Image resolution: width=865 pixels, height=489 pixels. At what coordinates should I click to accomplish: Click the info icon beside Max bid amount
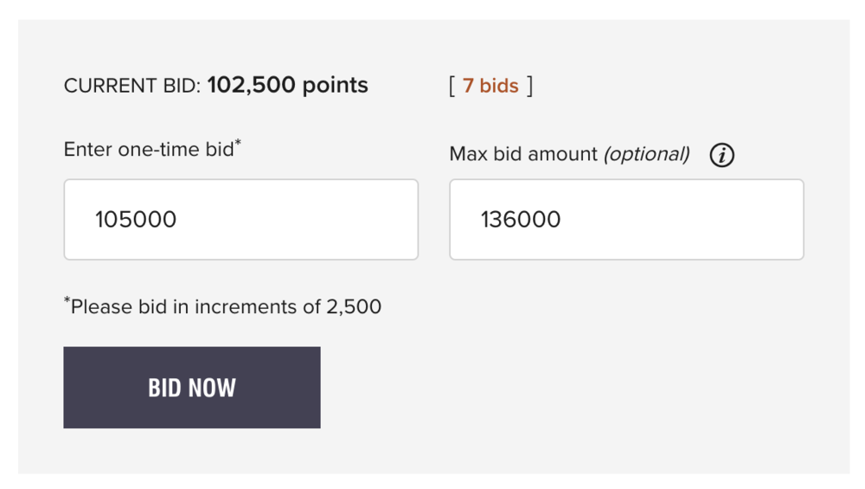721,155
